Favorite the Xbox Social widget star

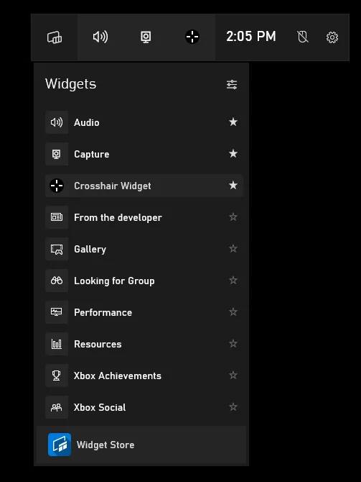tap(233, 406)
